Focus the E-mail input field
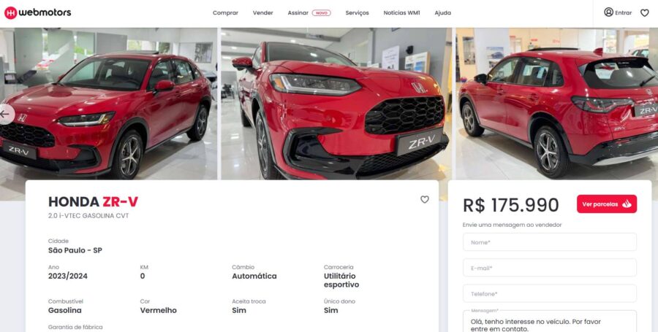Screen dimensions: 658x332 point(550,268)
